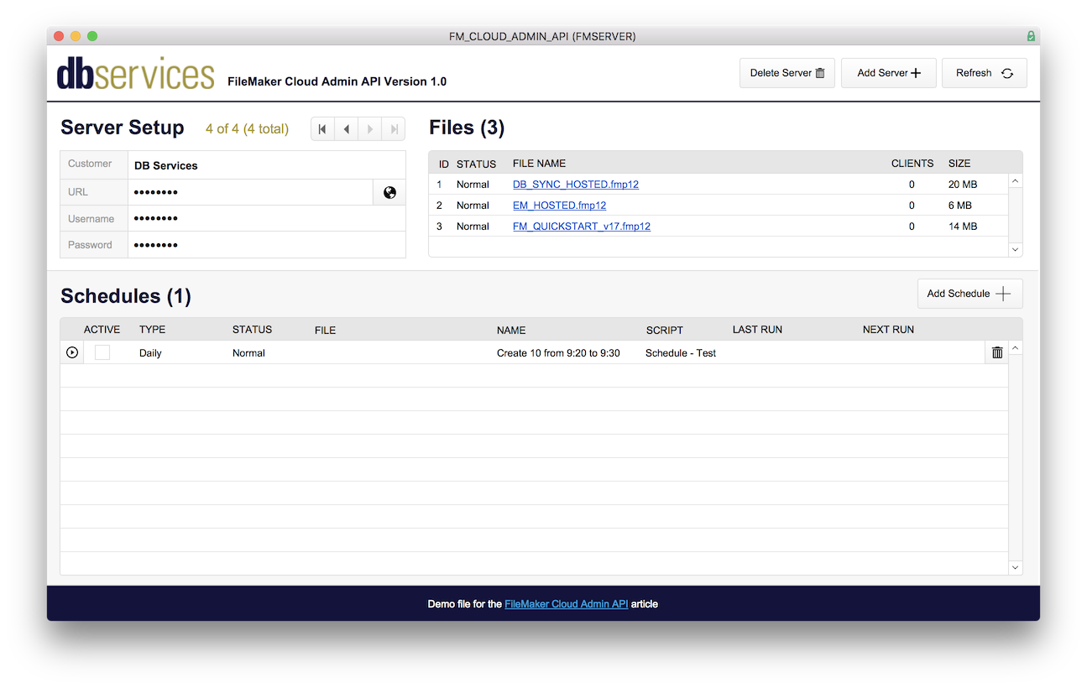Run the Daily schedule play icon
1087x688 pixels.
(72, 352)
